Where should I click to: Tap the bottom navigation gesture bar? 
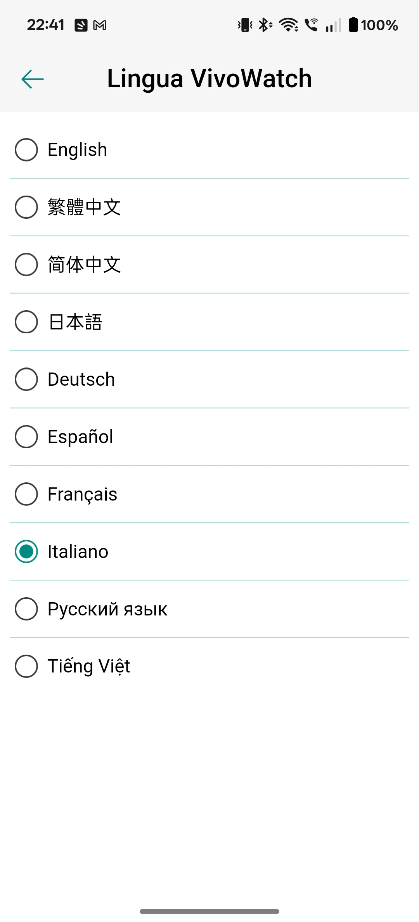(209, 911)
